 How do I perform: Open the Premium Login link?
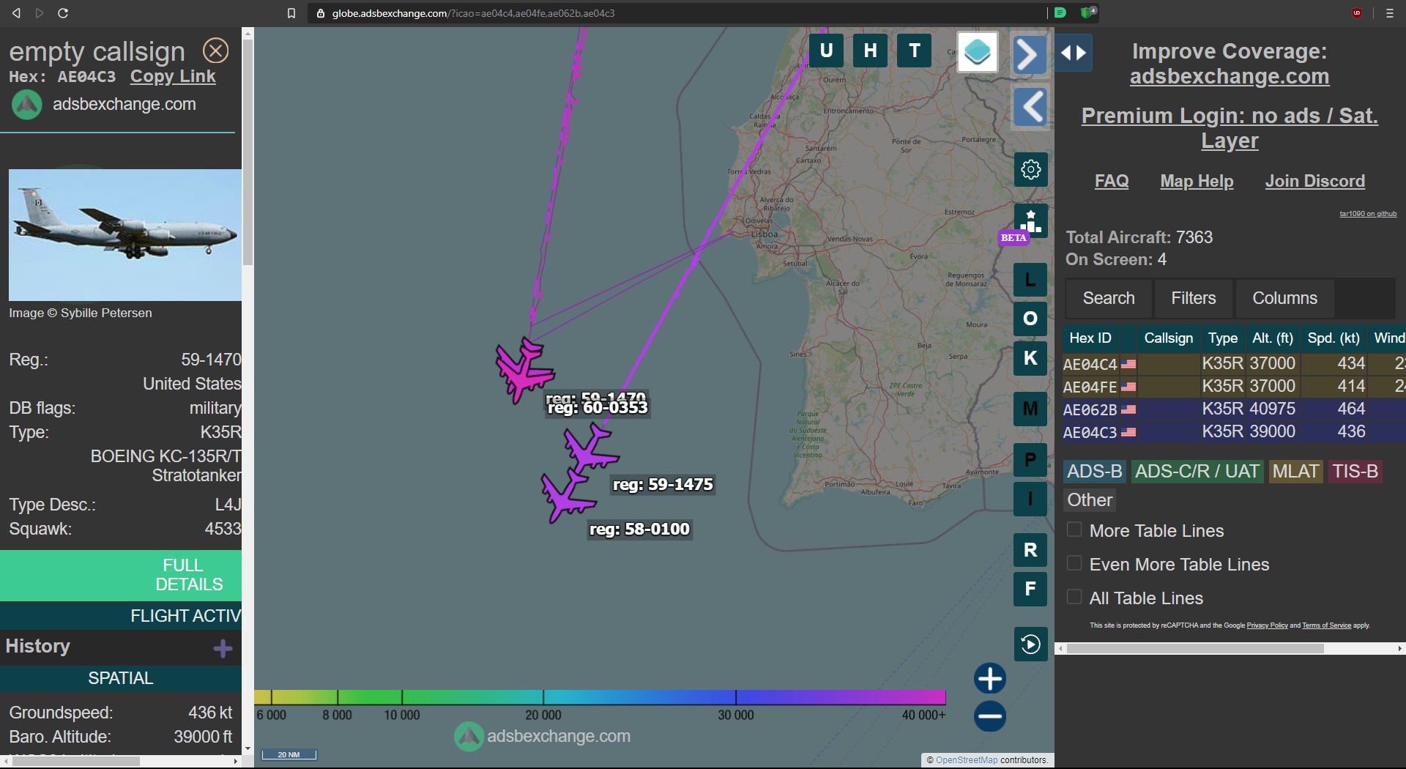(x=1230, y=127)
